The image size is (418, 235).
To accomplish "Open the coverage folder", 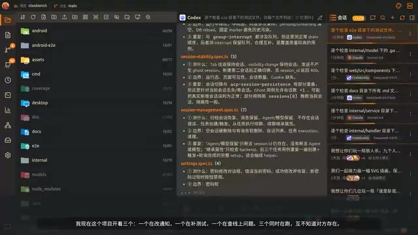I will click(96, 89).
